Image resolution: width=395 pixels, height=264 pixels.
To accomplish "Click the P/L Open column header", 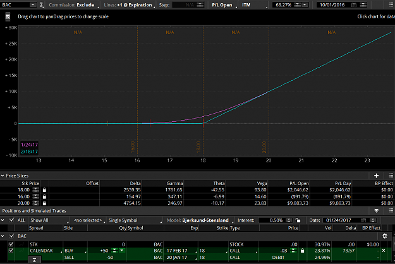I will click(299, 183).
